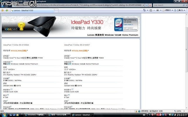Expand the command bar overflow chevron

[187, 9]
